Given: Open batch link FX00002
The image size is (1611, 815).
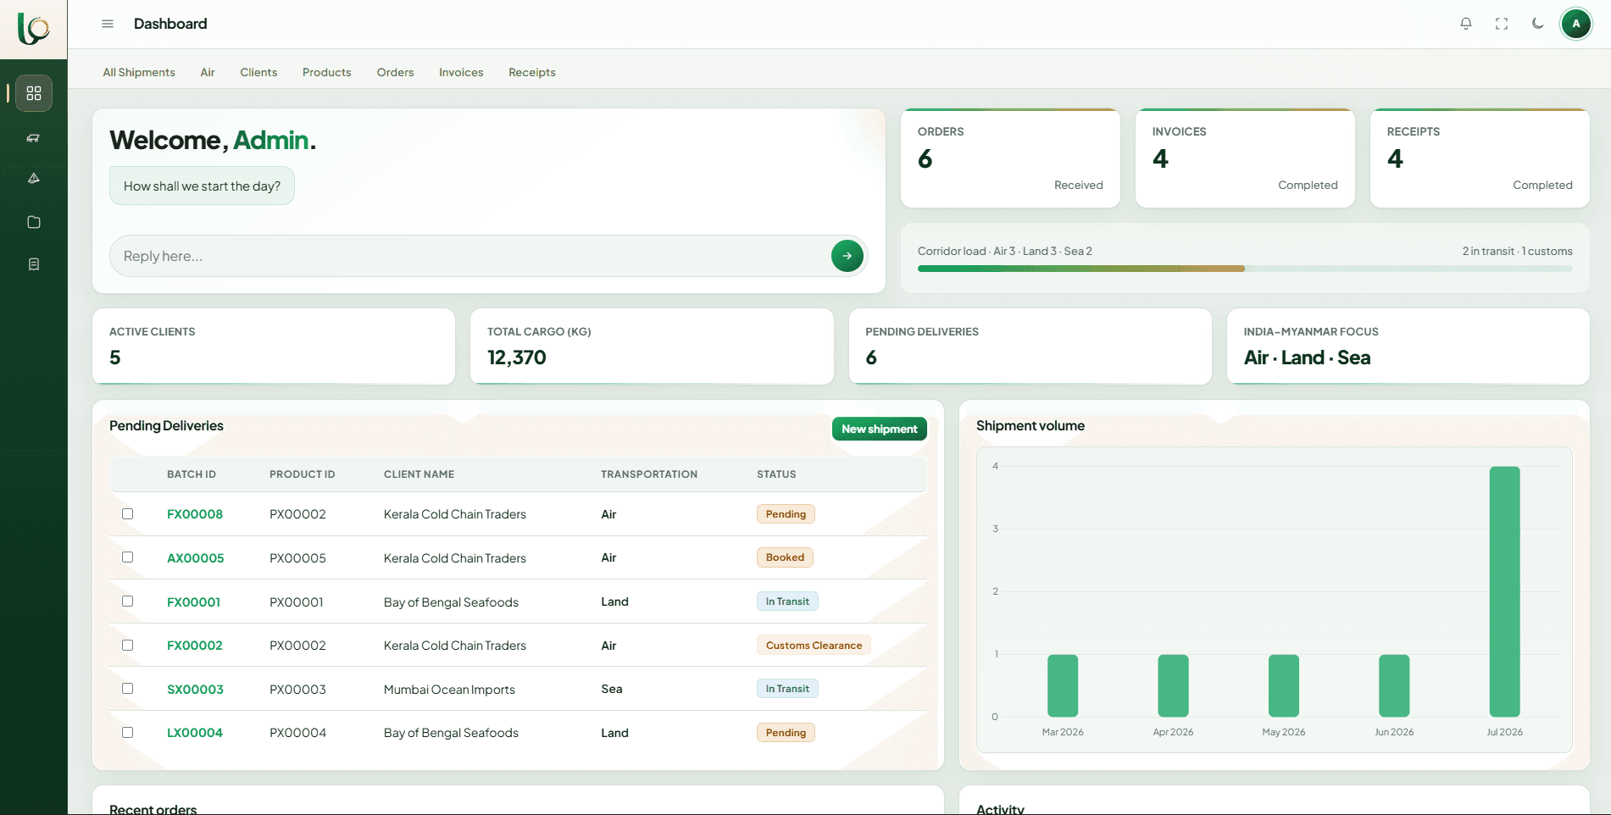Looking at the screenshot, I should (x=195, y=646).
